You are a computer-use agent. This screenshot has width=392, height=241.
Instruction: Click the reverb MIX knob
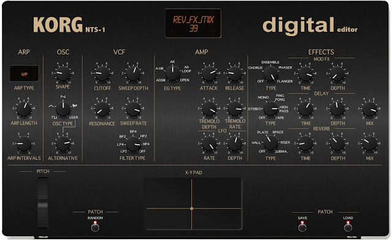click(369, 143)
